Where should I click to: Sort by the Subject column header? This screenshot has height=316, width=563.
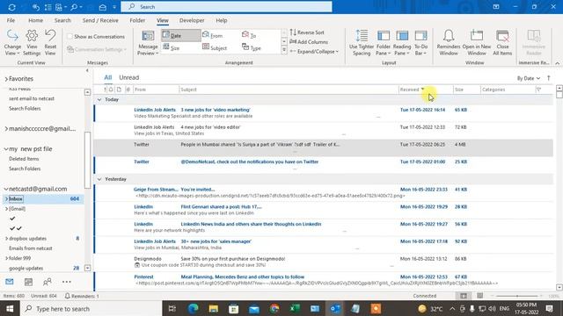(x=289, y=90)
